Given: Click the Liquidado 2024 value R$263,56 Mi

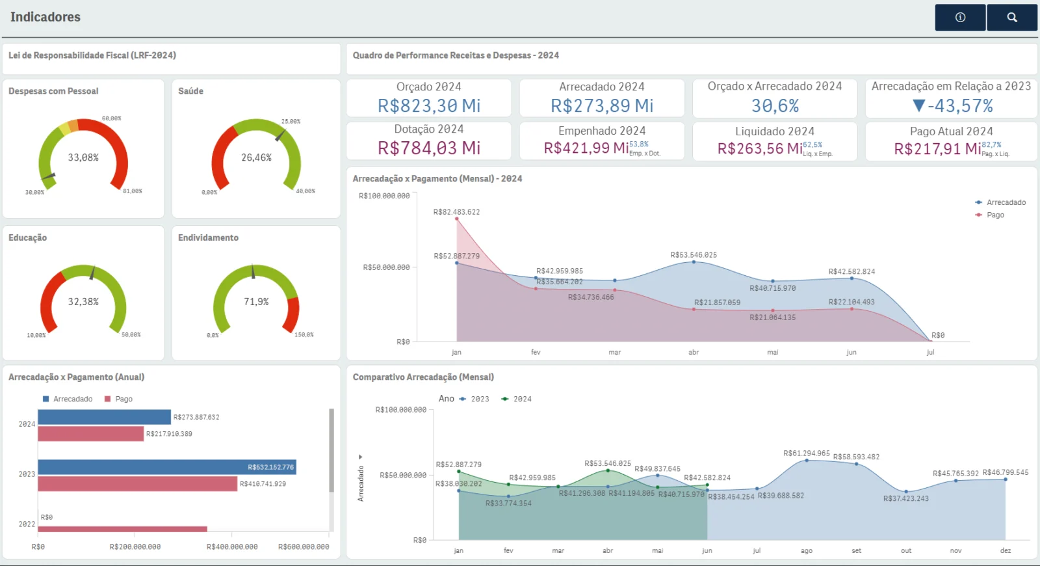Looking at the screenshot, I should click(760, 148).
